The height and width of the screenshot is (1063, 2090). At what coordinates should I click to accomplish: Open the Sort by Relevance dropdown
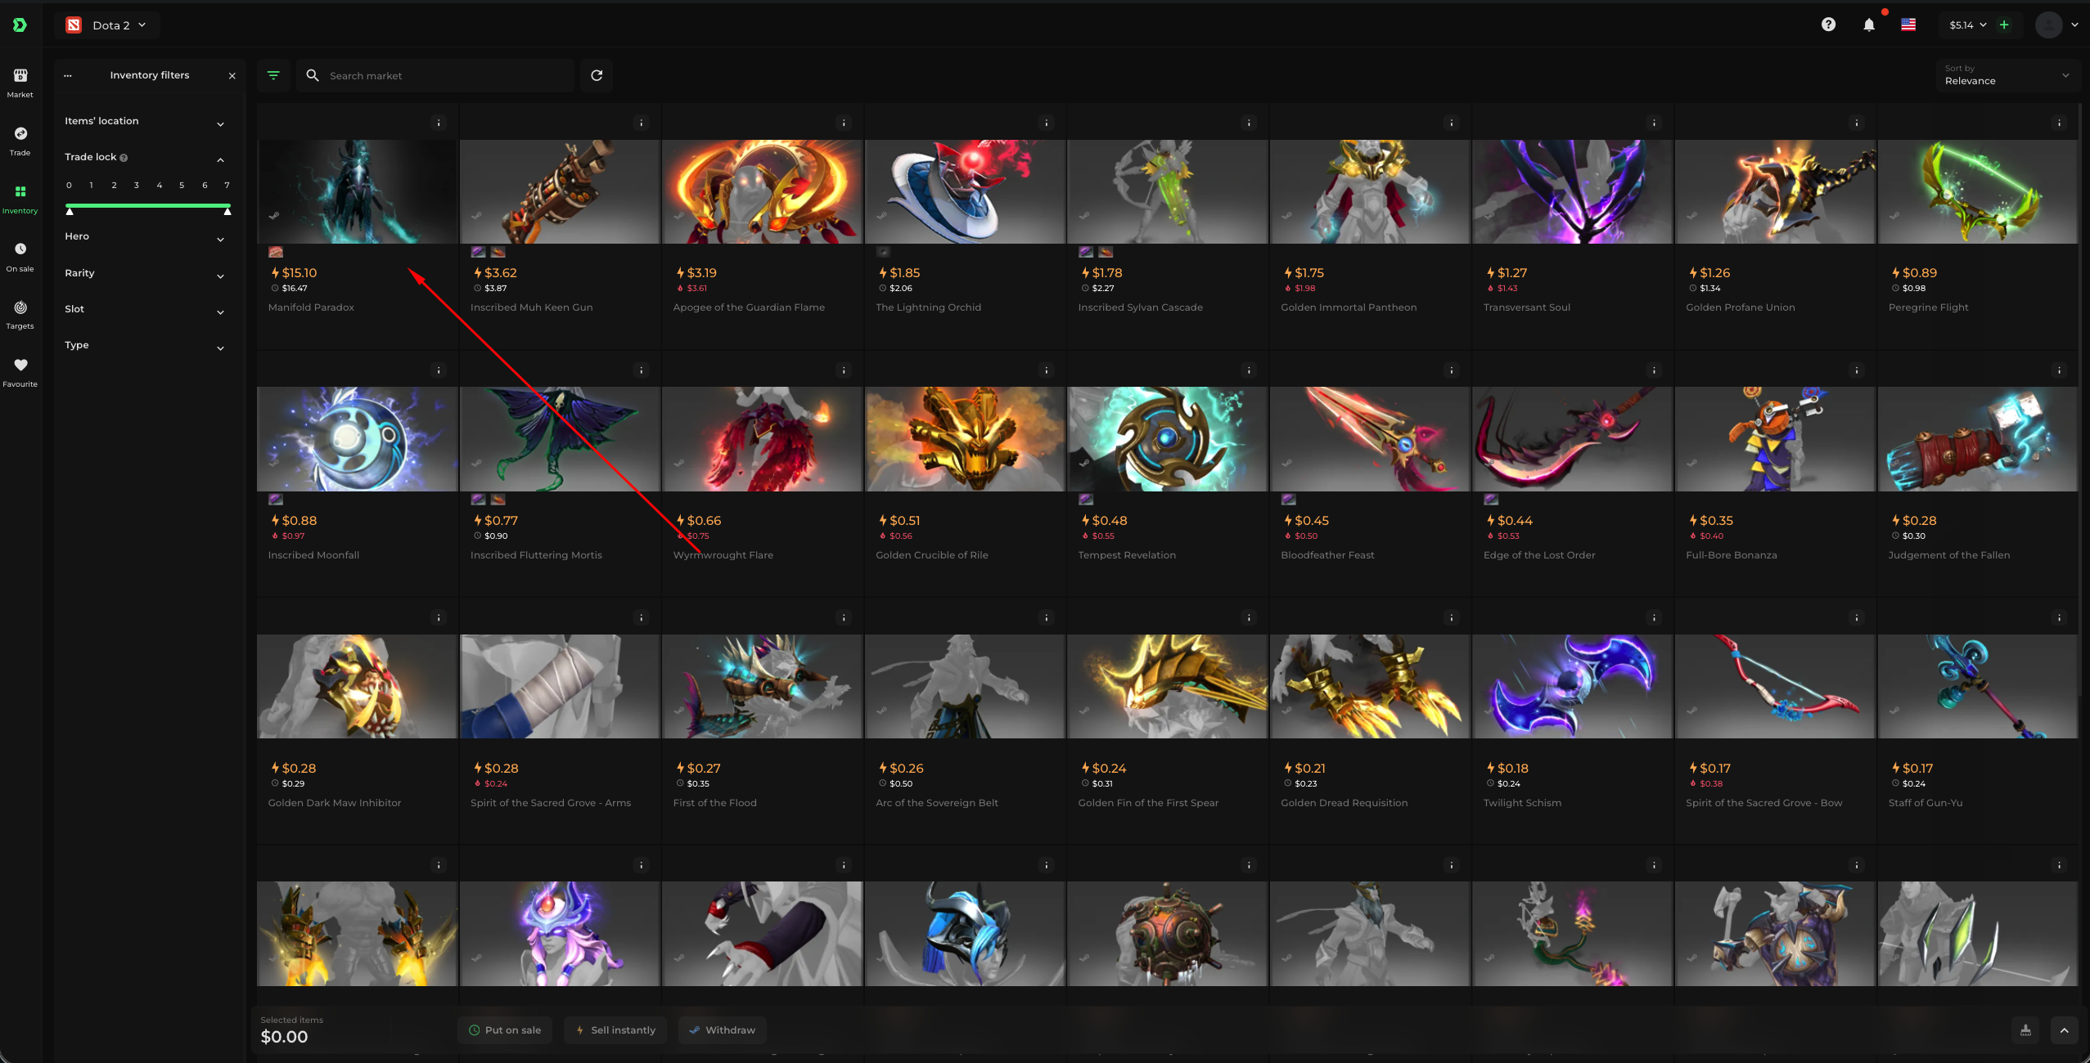(2006, 75)
